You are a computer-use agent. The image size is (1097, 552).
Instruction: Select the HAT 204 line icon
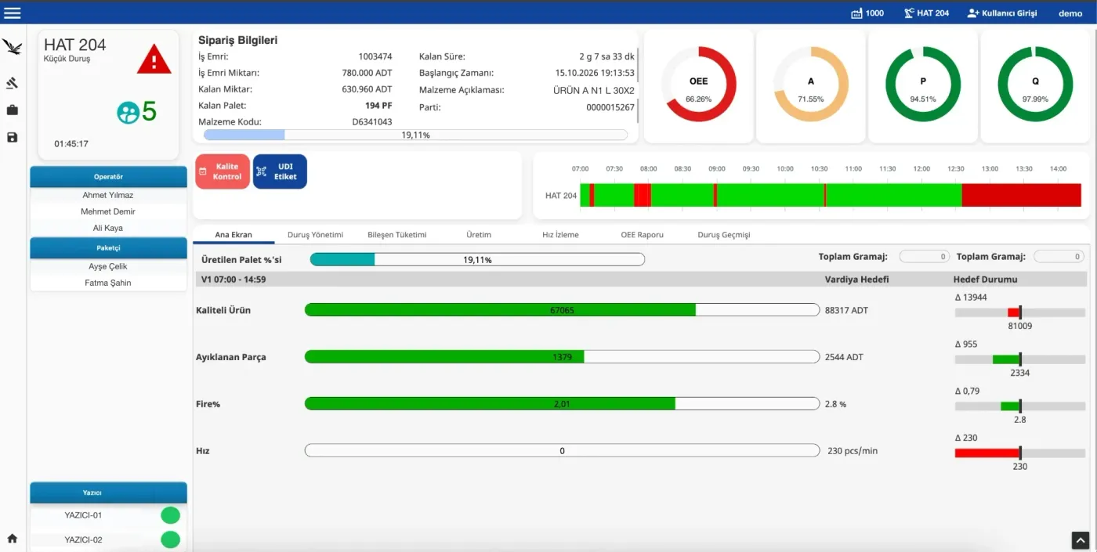(908, 13)
